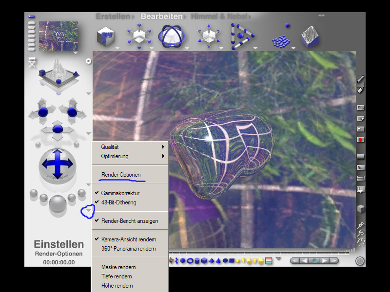Select spheres via blue sphere icon

click(182, 261)
